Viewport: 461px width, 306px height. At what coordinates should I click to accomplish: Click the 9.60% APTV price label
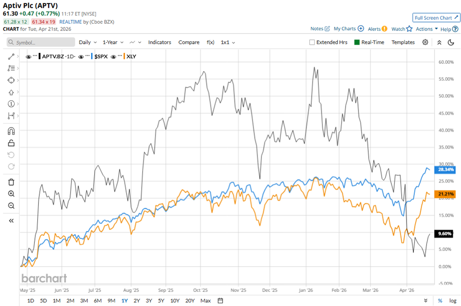[x=444, y=233]
